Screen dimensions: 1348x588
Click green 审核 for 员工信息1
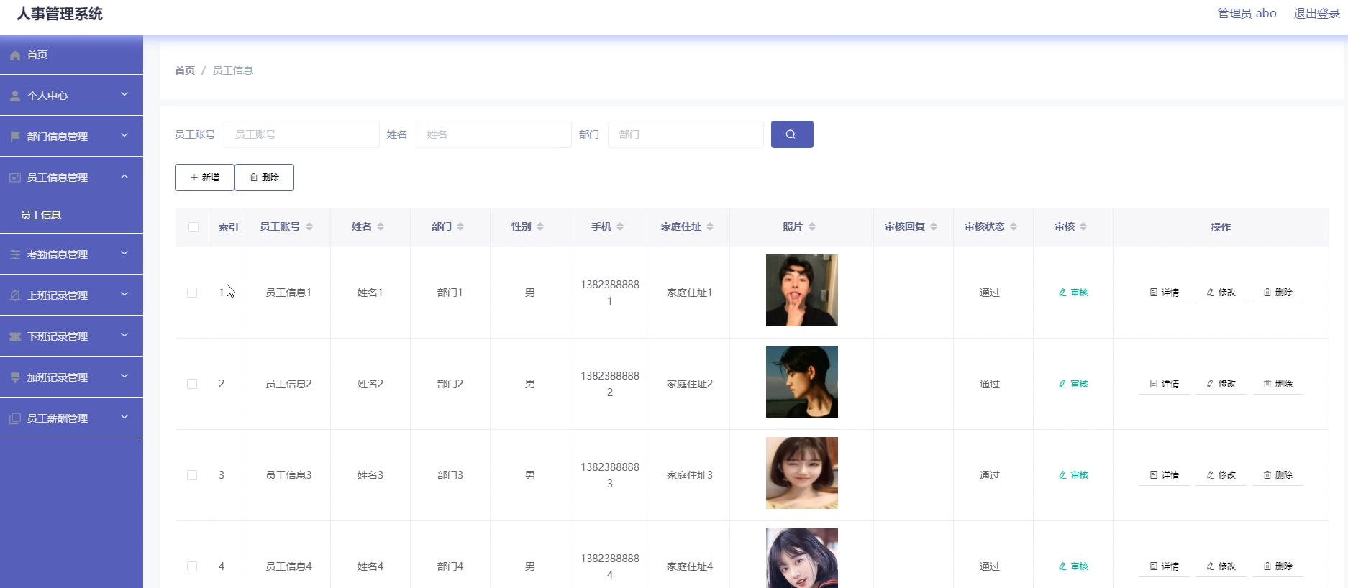coord(1073,293)
